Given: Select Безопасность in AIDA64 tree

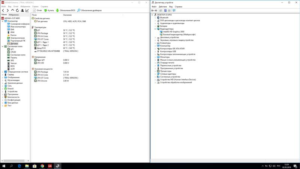Looking at the screenshot, I should [12, 97].
